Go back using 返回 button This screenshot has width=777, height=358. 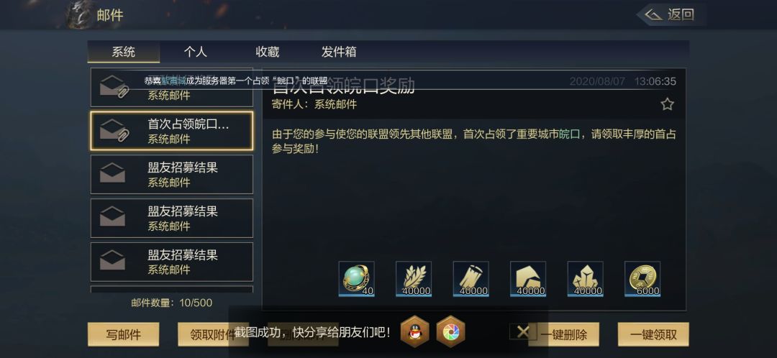click(x=671, y=15)
